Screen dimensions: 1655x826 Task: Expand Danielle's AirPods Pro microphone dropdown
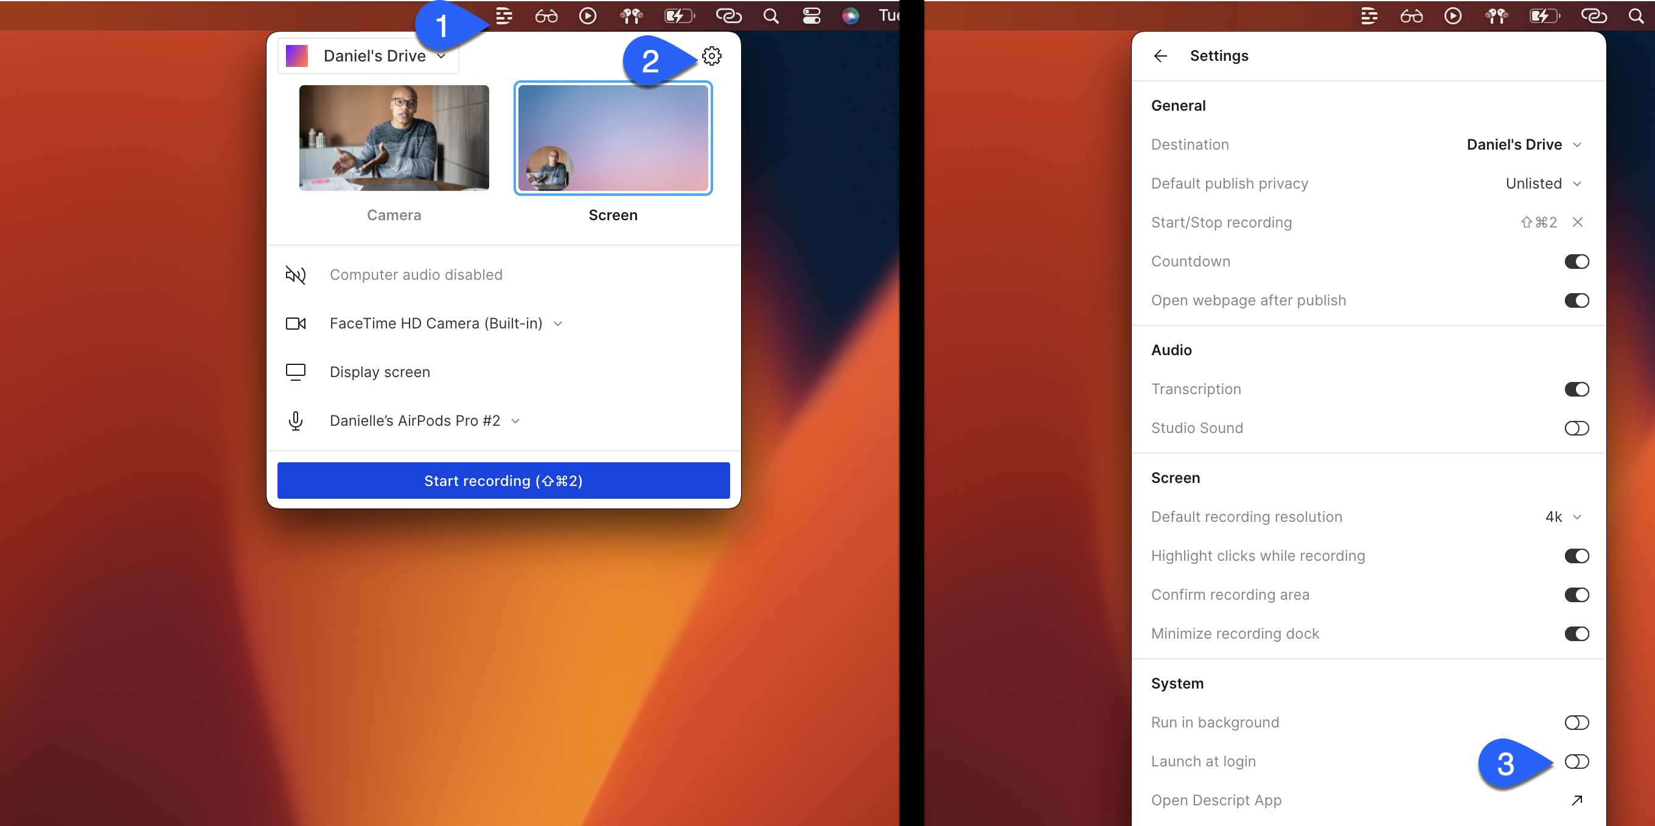tap(515, 421)
